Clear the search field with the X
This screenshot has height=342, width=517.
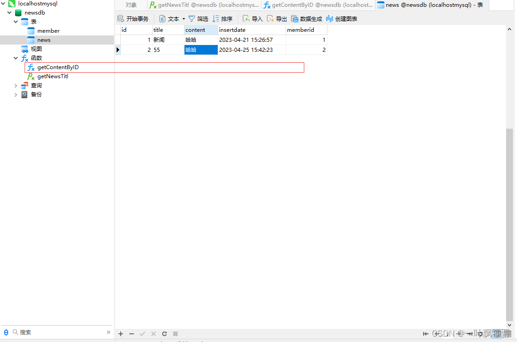(108, 332)
